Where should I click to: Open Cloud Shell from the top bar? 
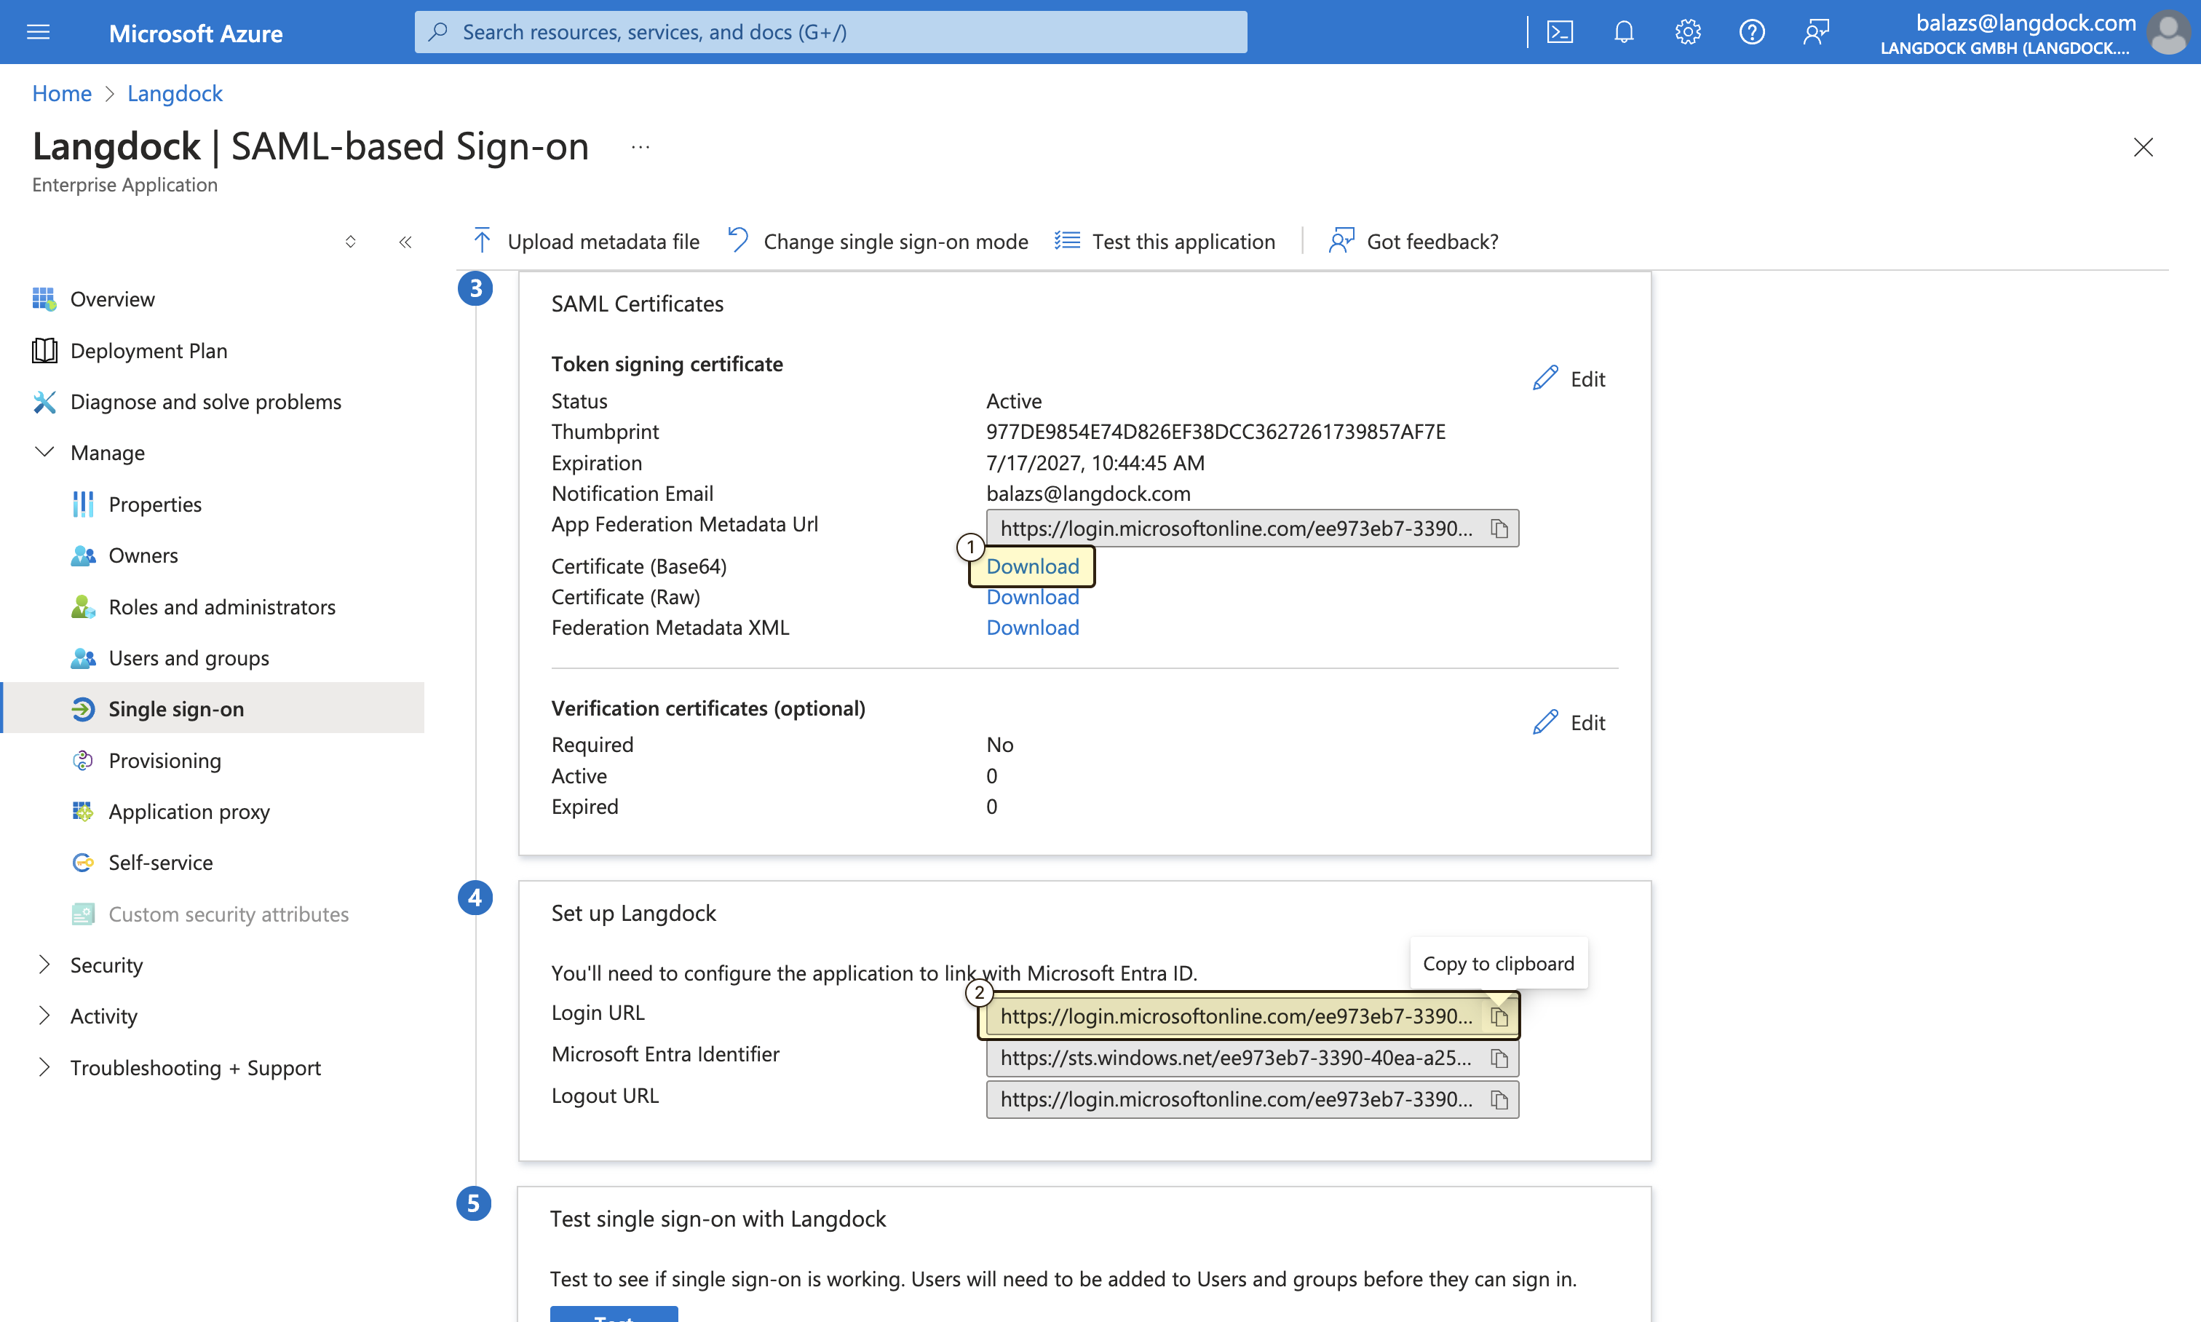pyautogui.click(x=1560, y=32)
